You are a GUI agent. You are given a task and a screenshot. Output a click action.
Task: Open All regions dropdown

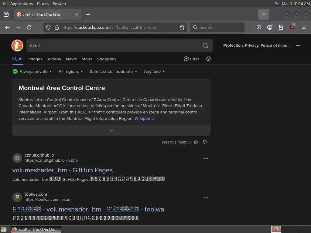pyautogui.click(x=70, y=71)
